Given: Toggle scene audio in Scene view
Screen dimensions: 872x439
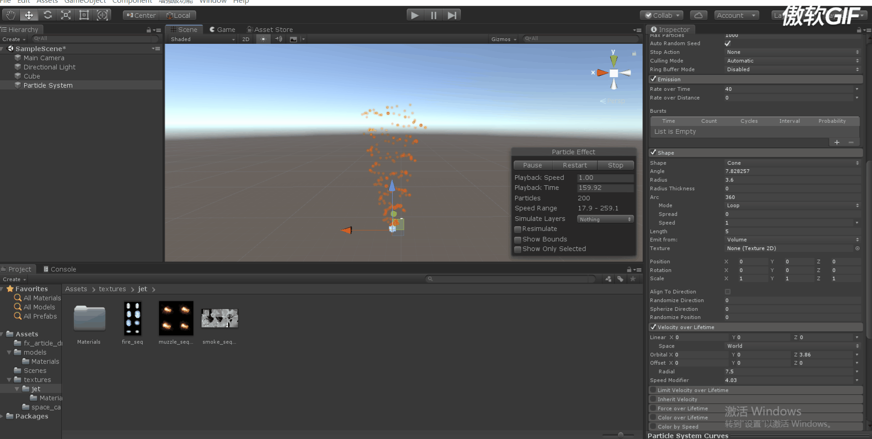Looking at the screenshot, I should tap(278, 39).
